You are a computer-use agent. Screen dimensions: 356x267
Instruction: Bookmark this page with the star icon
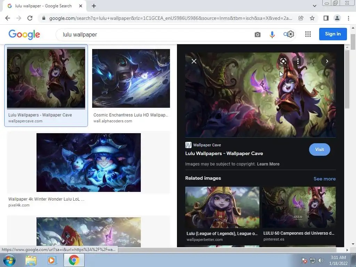point(312,18)
